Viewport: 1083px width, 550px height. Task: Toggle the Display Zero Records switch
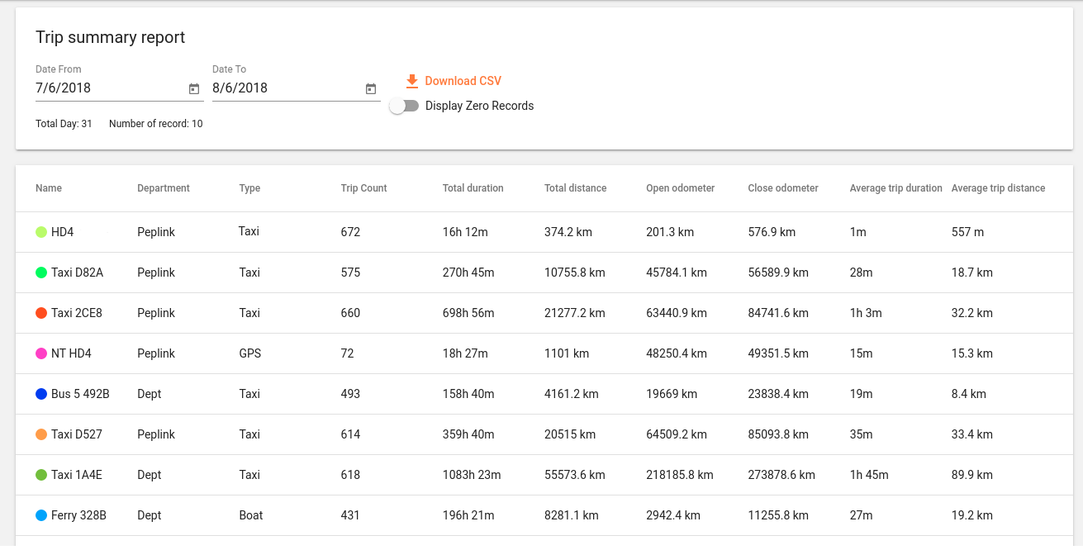point(404,106)
